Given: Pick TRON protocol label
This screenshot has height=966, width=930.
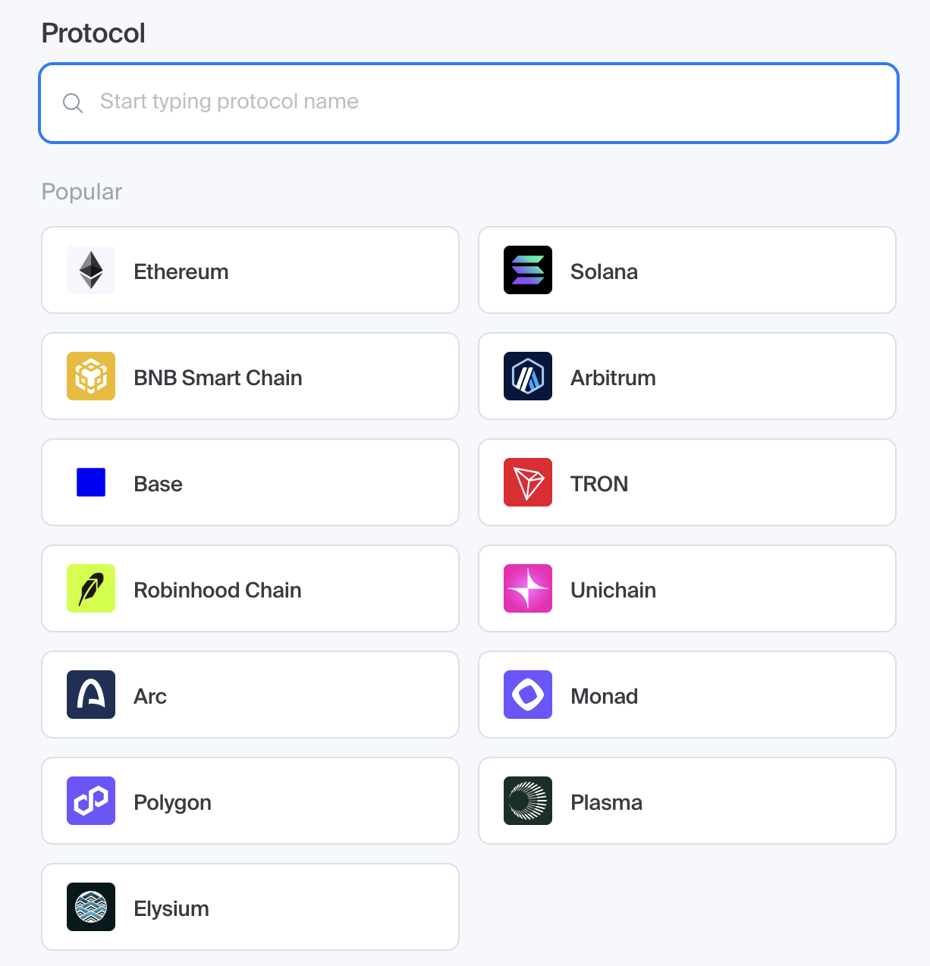Looking at the screenshot, I should pos(599,484).
